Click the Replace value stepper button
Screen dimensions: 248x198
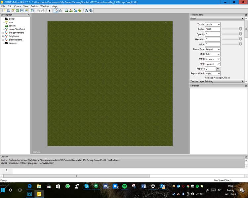pos(218,69)
